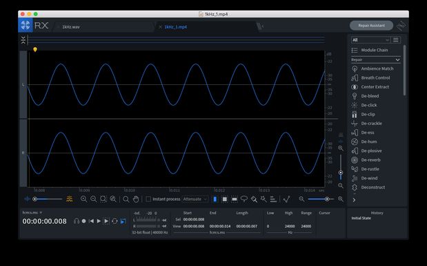
Task: Toggle the L channel selector
Action: tap(23, 84)
